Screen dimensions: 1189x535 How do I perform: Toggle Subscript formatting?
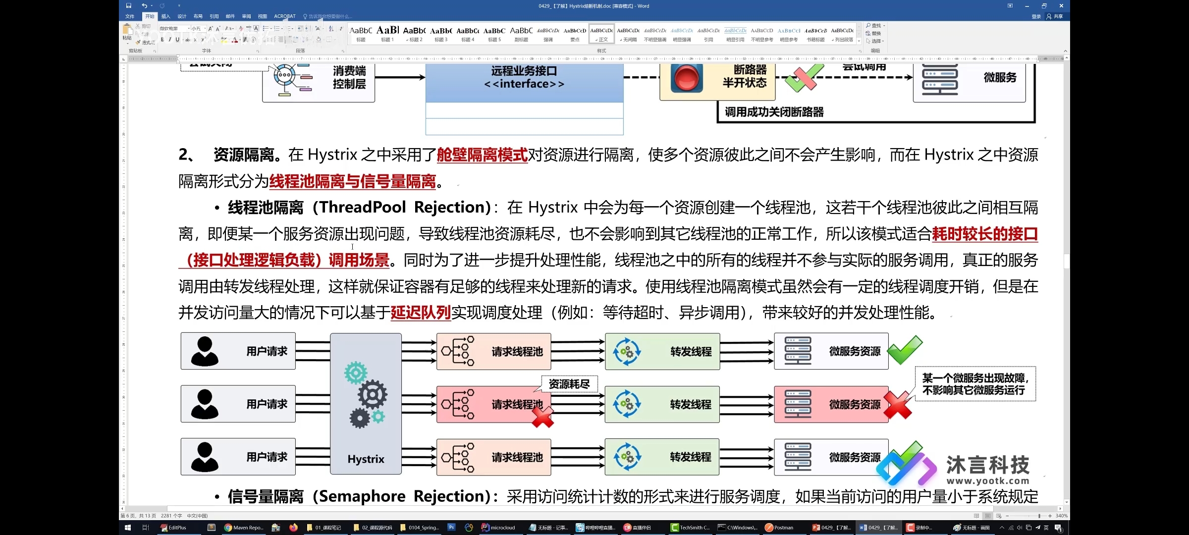pyautogui.click(x=195, y=40)
